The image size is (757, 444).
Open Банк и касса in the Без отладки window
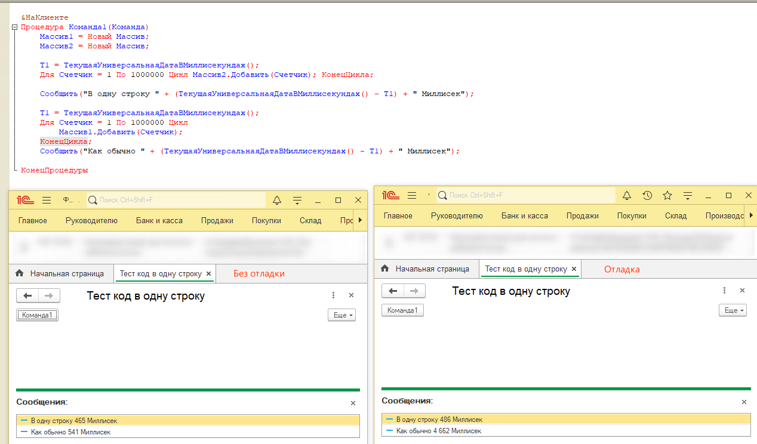coord(159,220)
